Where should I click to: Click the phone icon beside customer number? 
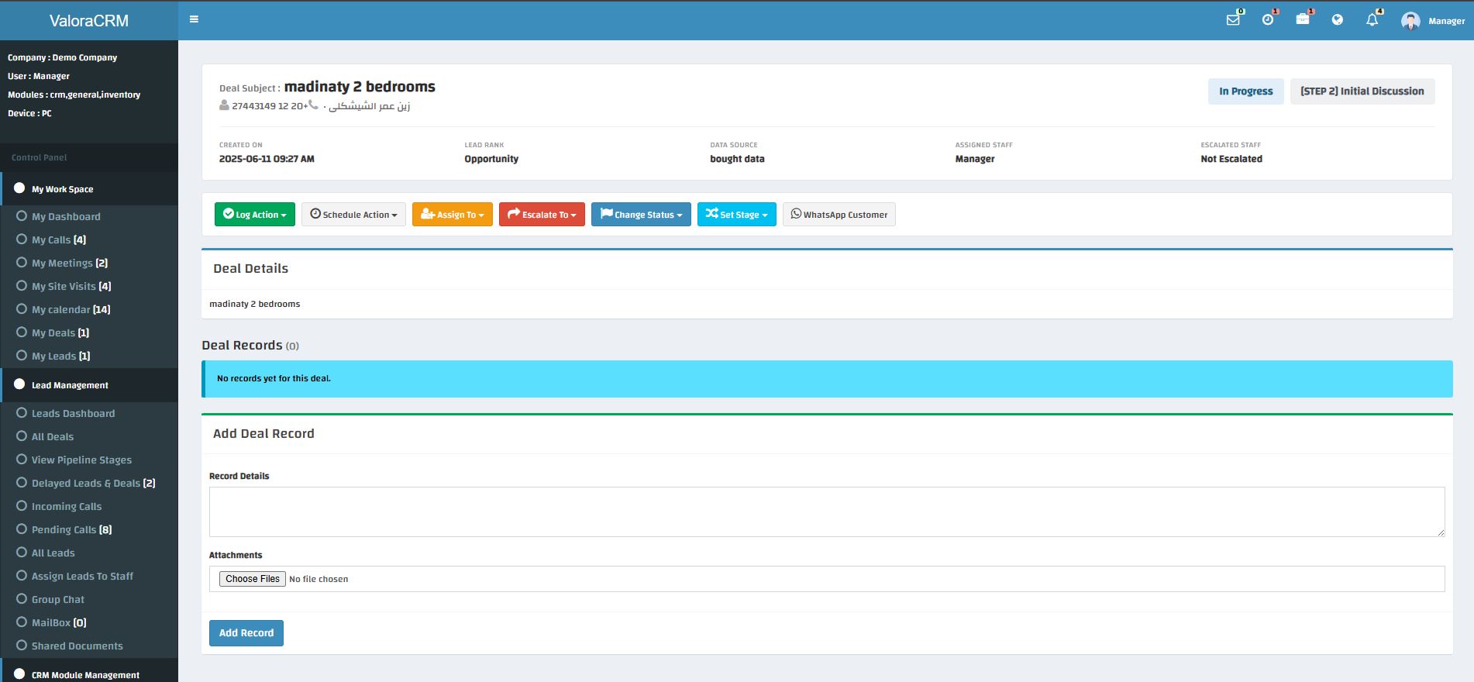[313, 105]
